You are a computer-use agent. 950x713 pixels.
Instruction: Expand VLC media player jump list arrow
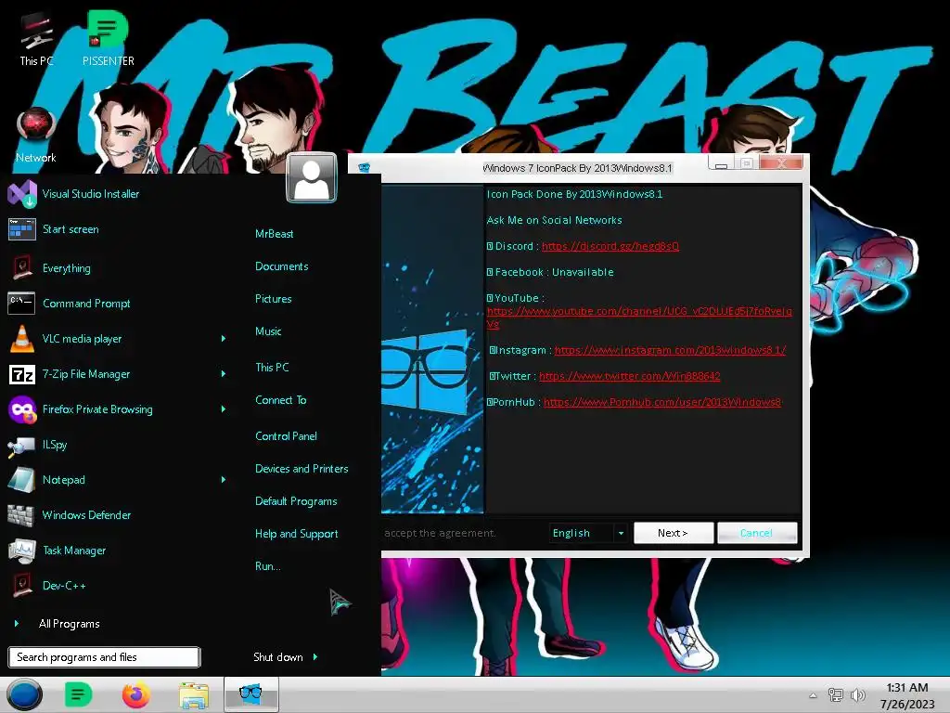coord(224,338)
